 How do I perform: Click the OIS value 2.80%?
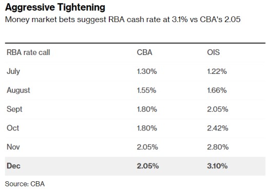coord(218,147)
